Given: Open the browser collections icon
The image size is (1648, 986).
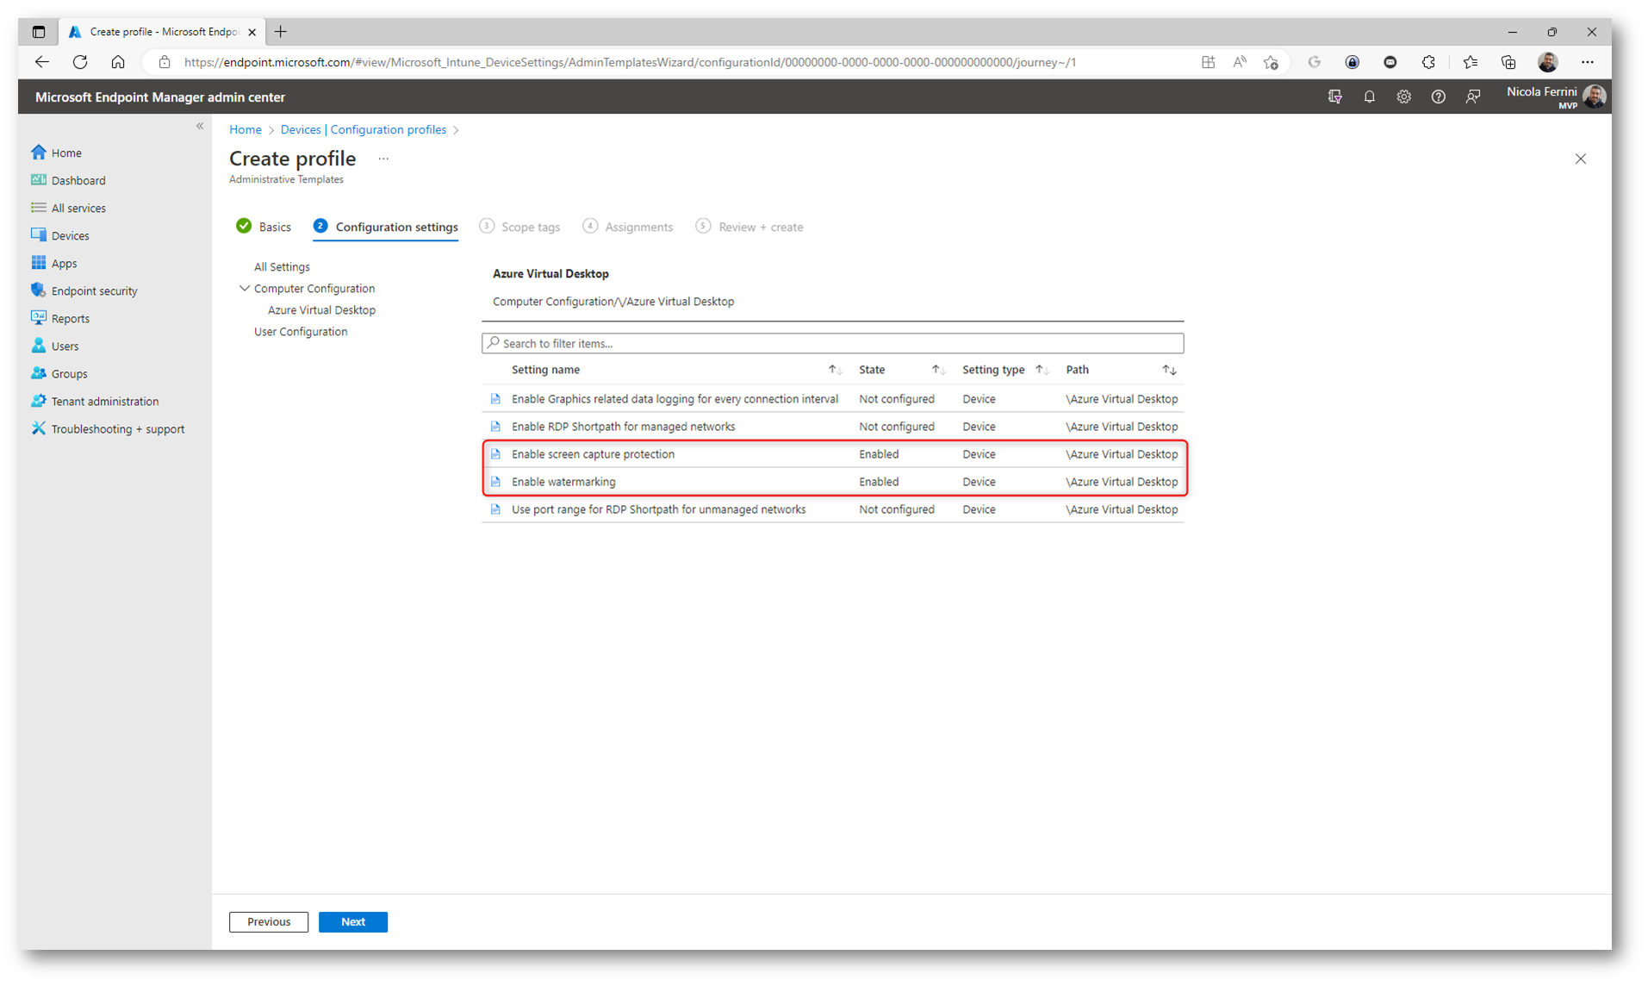Looking at the screenshot, I should point(1508,62).
